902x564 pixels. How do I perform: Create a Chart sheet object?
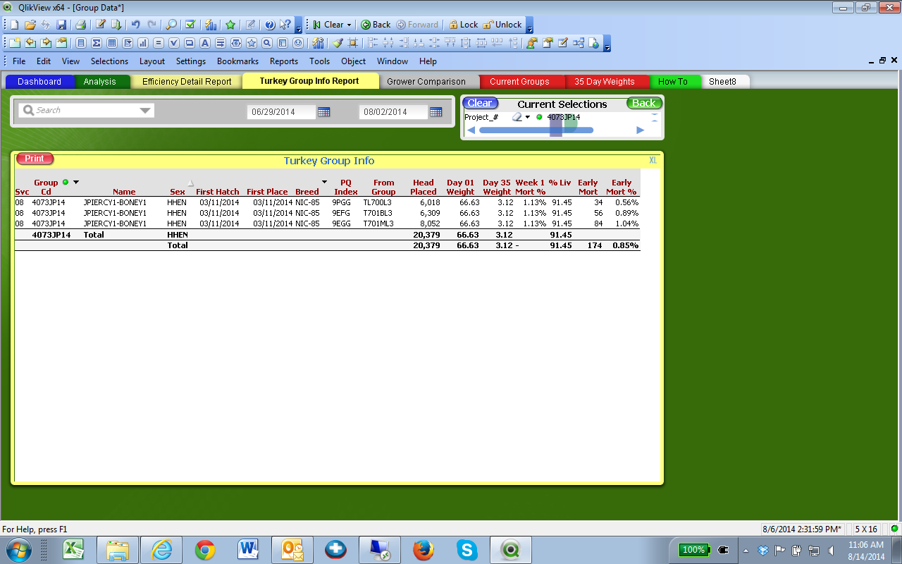(143, 43)
